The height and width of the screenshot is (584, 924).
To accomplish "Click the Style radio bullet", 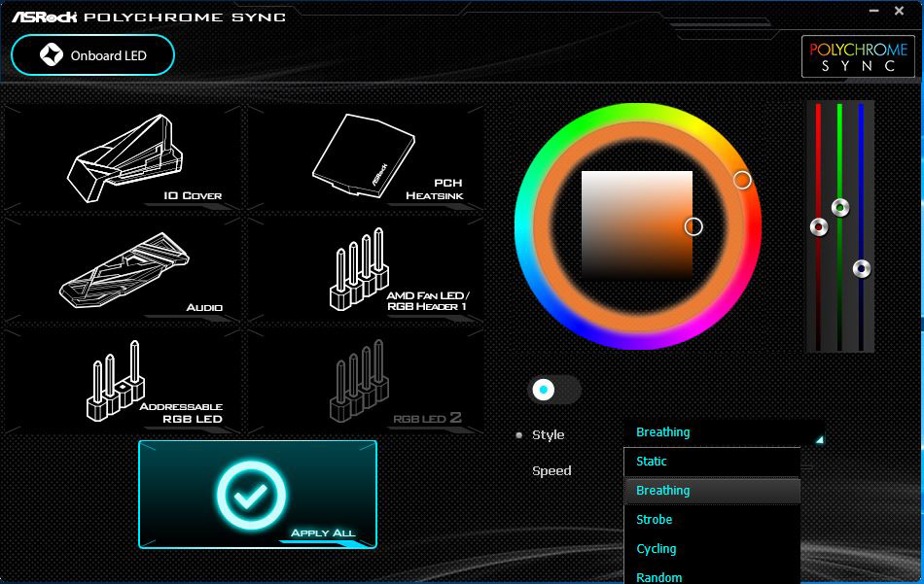I will [x=519, y=435].
